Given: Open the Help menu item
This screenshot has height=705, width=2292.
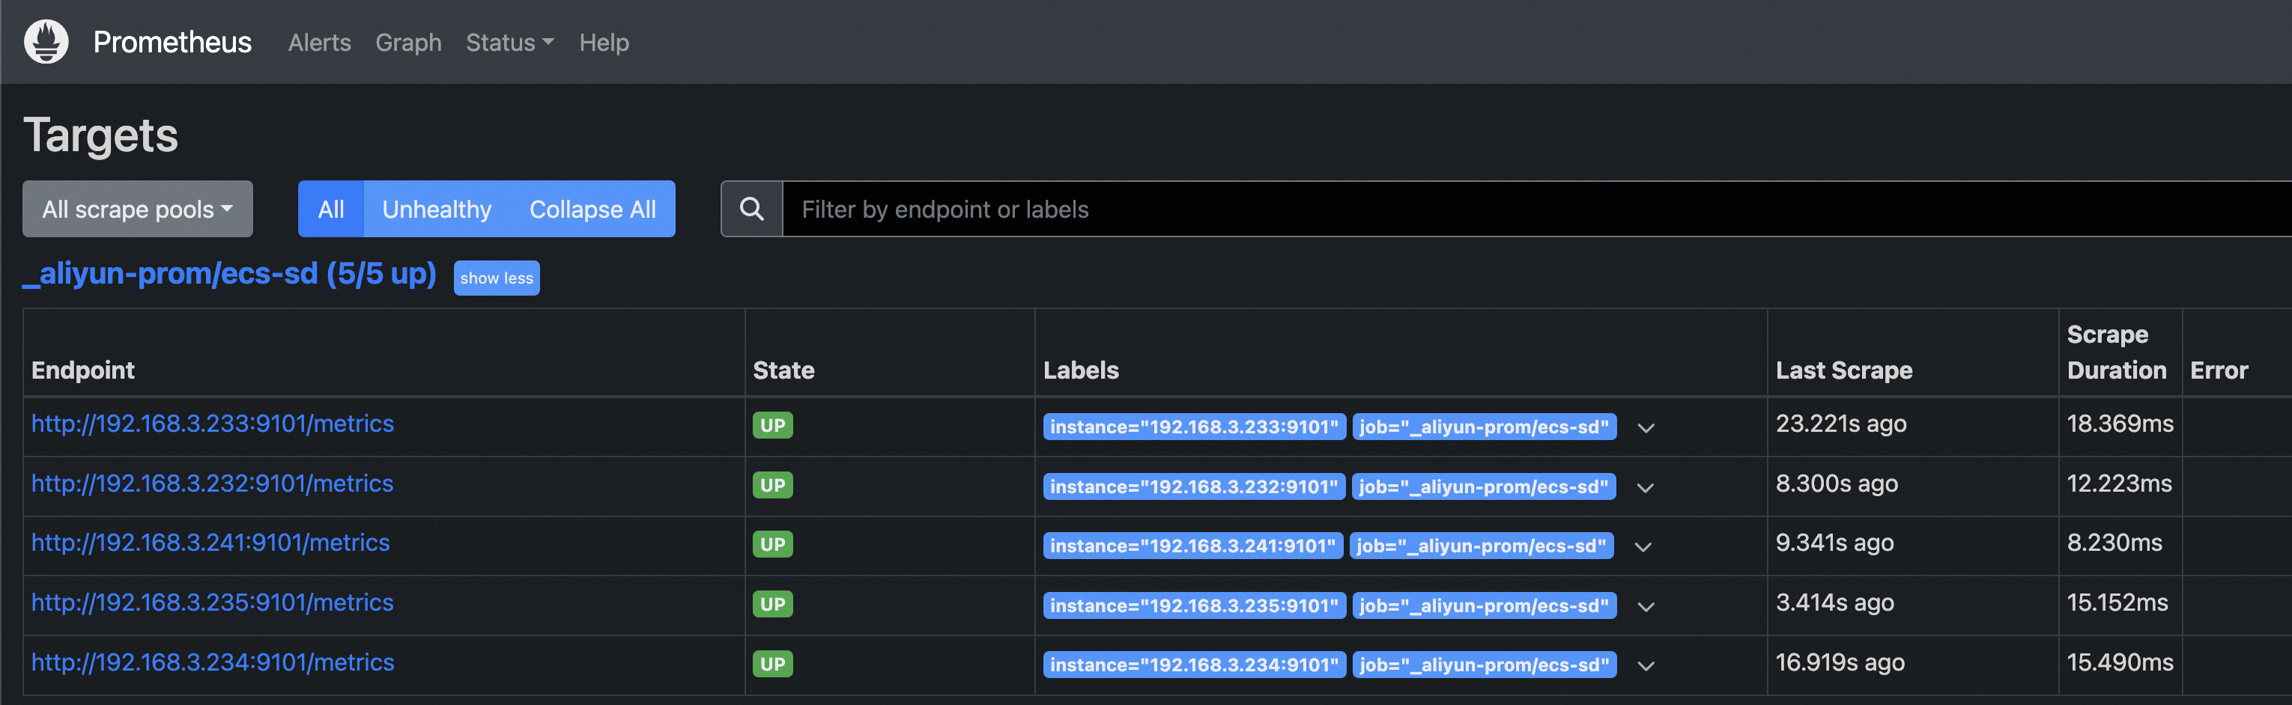Looking at the screenshot, I should (604, 43).
